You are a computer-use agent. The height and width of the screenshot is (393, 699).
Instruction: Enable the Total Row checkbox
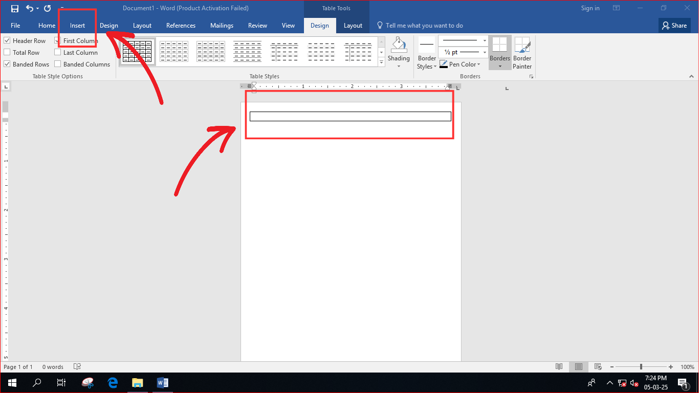(7, 53)
